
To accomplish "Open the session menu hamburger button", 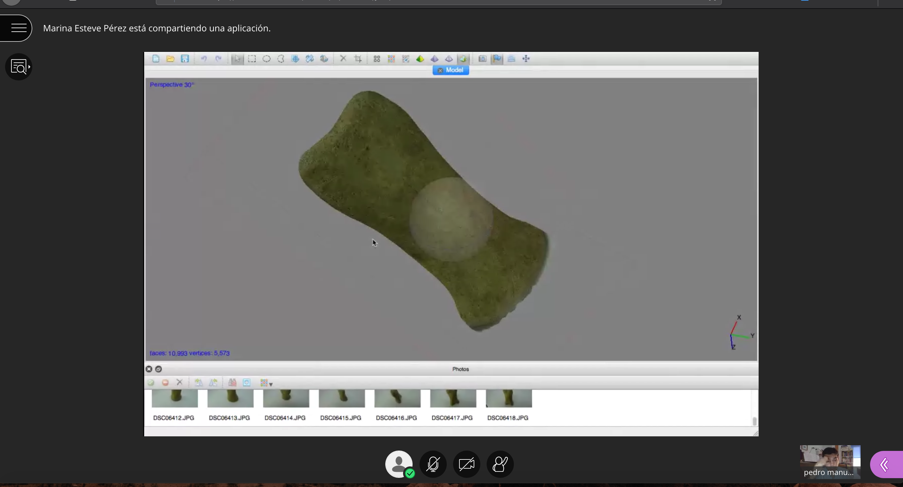I will [18, 28].
